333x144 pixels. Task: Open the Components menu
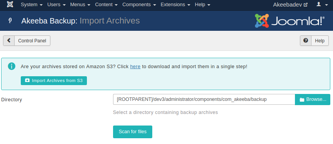[139, 5]
